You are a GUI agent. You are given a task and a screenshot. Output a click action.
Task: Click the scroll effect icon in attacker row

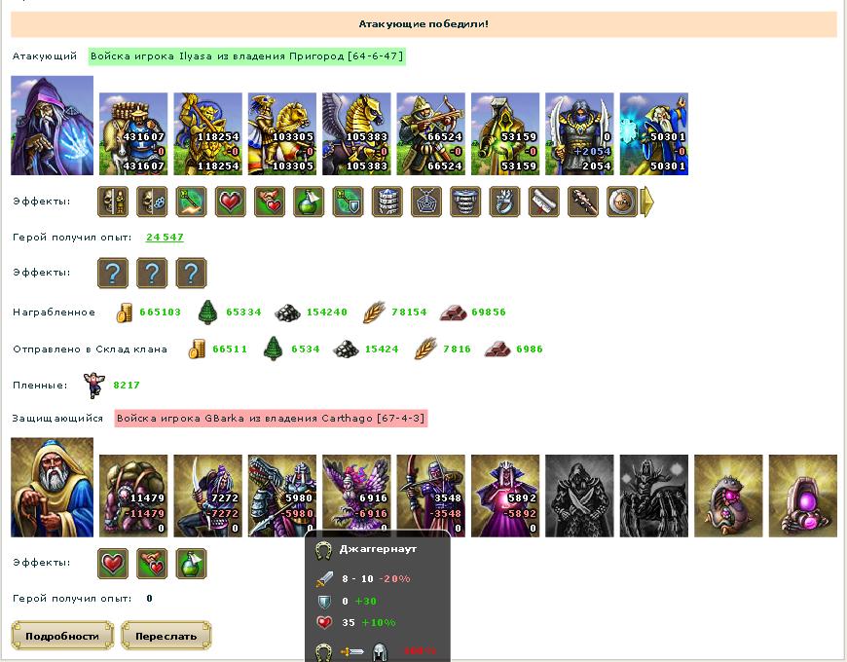(x=544, y=202)
